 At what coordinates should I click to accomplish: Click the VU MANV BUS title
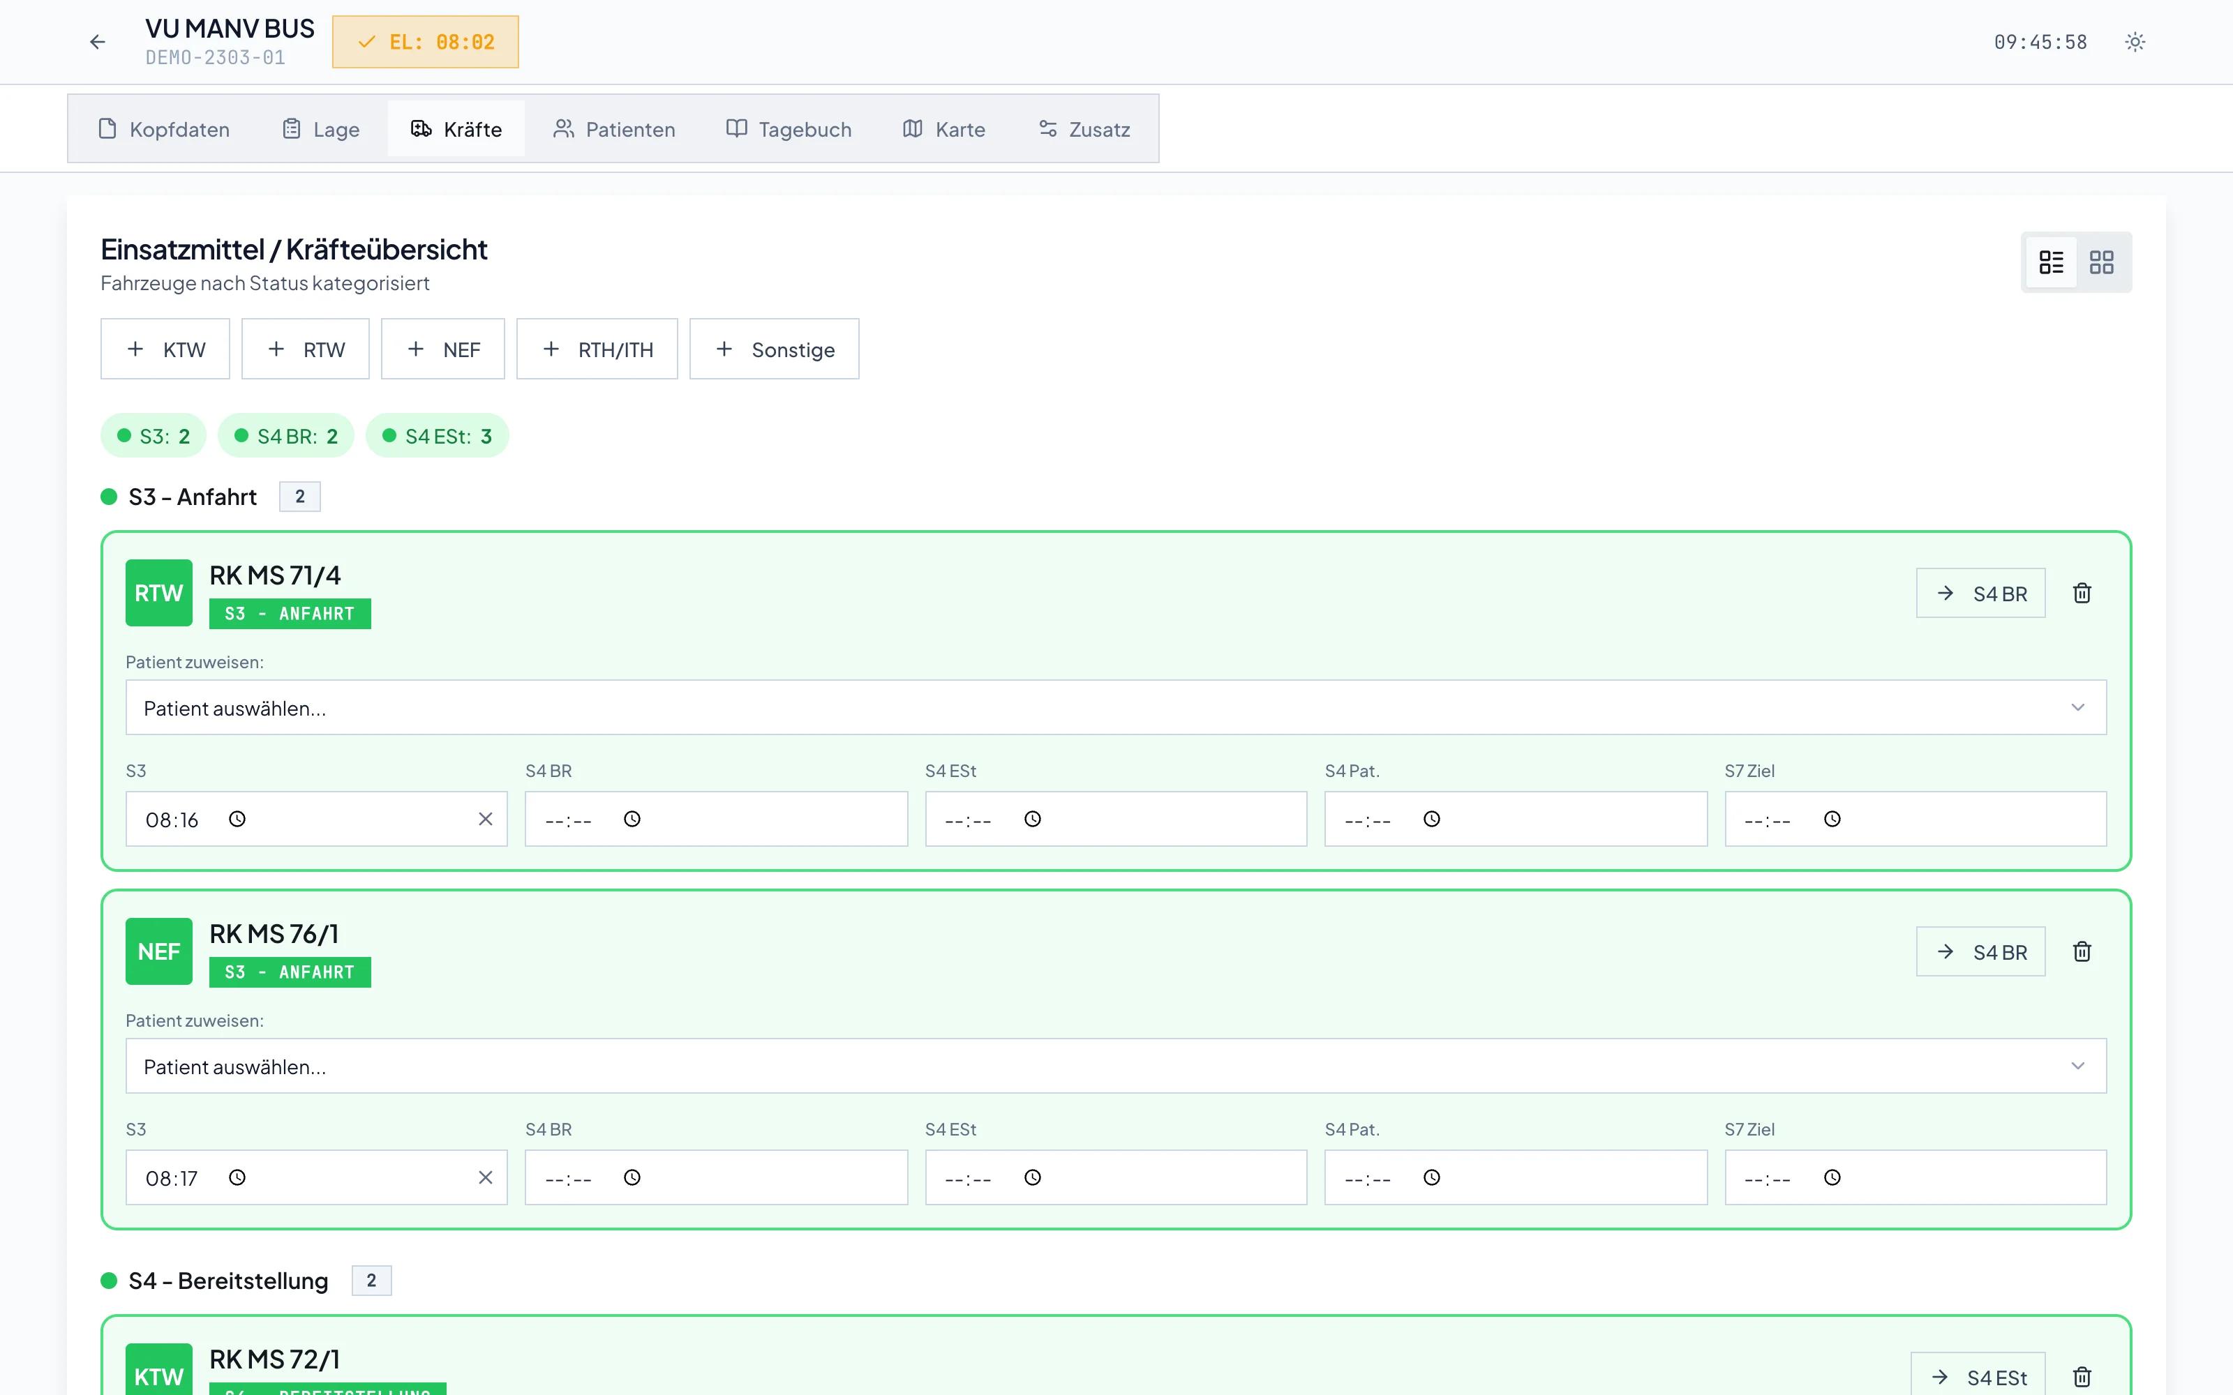click(230, 29)
